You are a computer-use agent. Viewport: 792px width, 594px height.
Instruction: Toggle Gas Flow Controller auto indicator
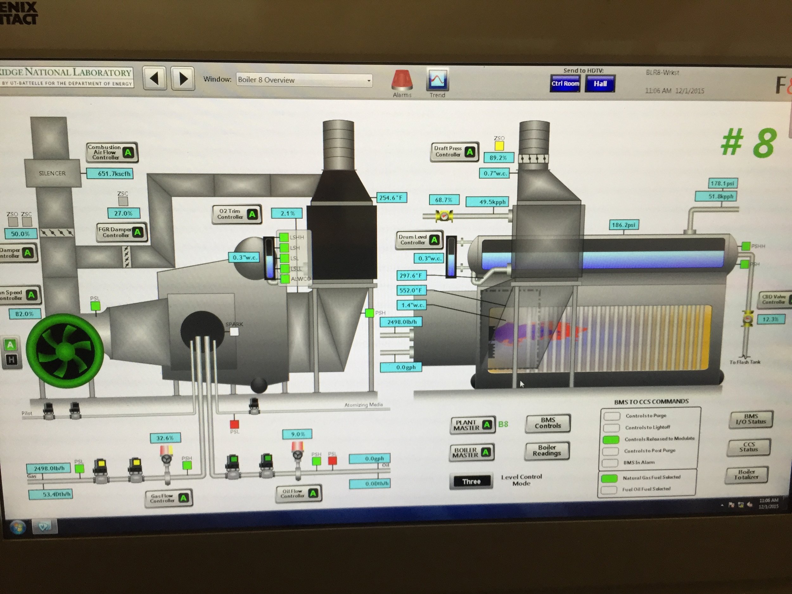(x=183, y=498)
